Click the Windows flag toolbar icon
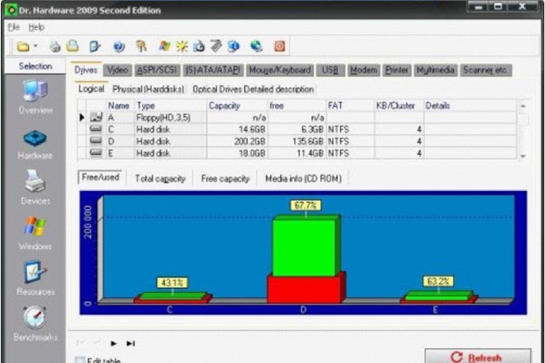Viewport: 545px width, 363px height. point(164,46)
